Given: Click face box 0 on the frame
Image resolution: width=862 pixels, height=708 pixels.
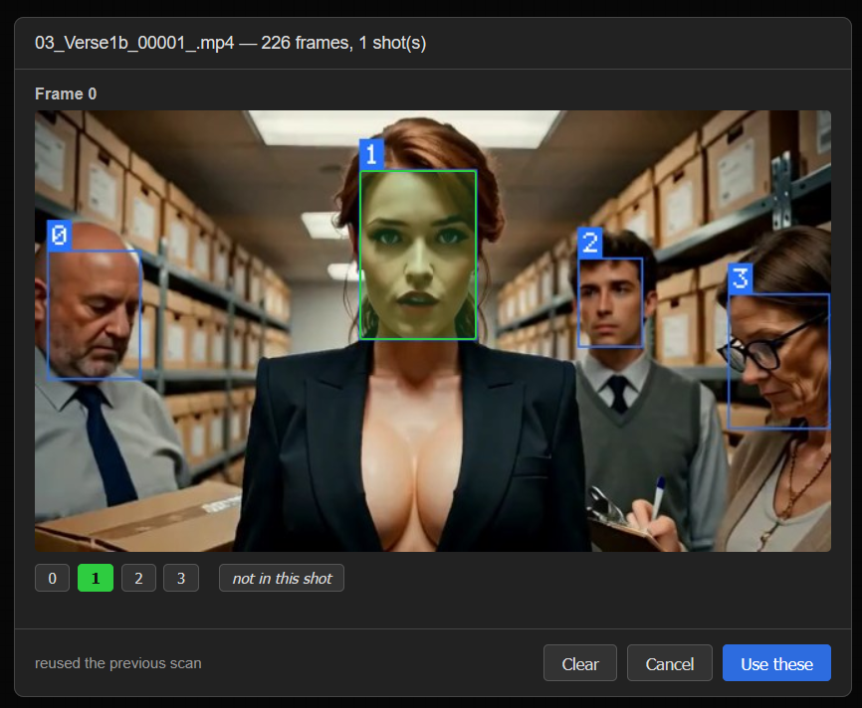Looking at the screenshot, I should (x=94, y=315).
